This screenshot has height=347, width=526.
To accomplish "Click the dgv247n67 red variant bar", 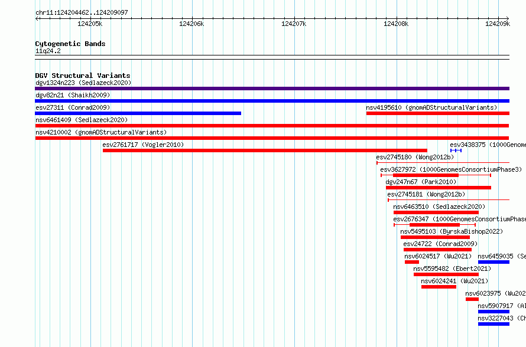I will coord(439,188).
